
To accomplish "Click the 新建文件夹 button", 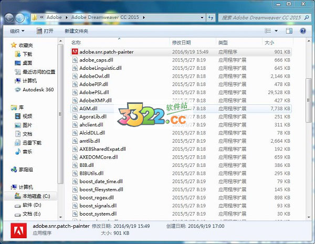I will 76,31.
